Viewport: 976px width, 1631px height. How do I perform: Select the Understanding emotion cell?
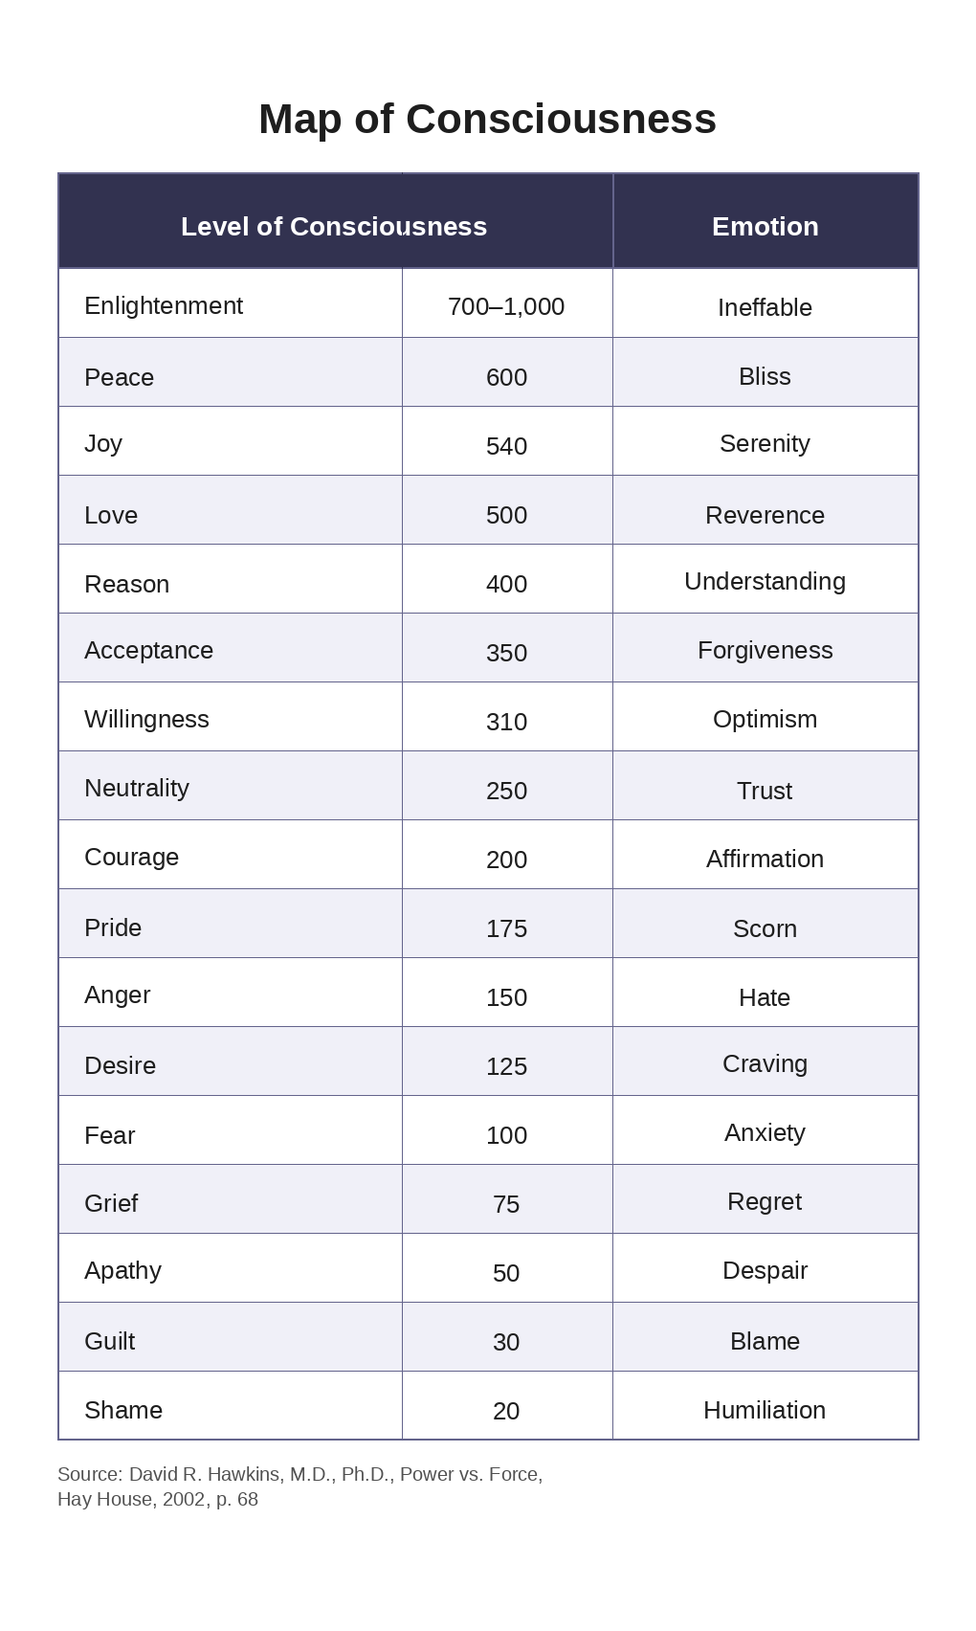tap(765, 582)
